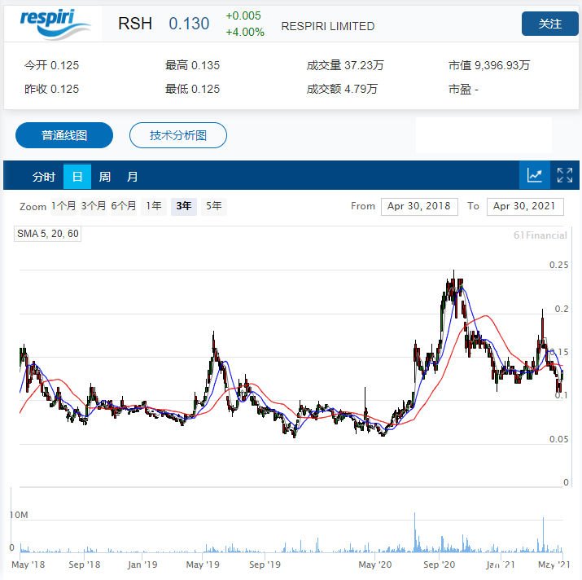The image size is (582, 580).
Task: Click the SMA 5, 20, 60 legend label
Action: (47, 234)
